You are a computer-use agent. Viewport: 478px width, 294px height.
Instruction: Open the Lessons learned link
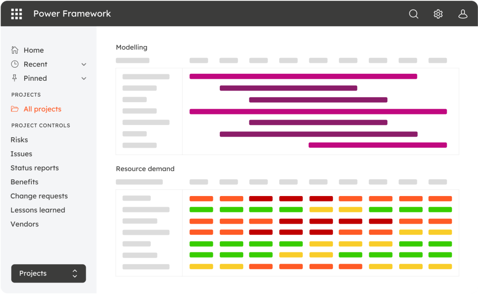38,210
